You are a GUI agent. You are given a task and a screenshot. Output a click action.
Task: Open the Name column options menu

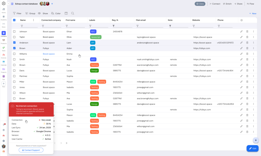(33, 20)
